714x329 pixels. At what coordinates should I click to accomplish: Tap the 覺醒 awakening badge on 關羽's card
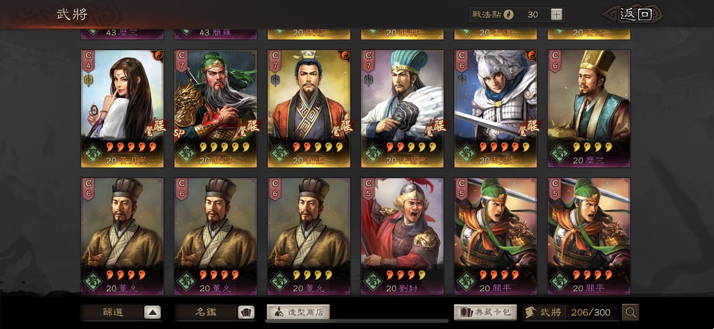[x=248, y=127]
